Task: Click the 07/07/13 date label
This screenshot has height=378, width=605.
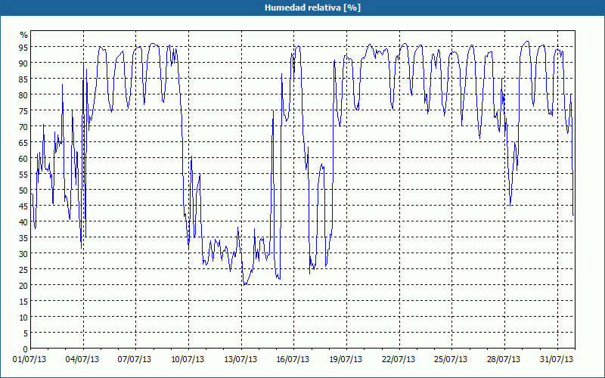Action: point(135,360)
